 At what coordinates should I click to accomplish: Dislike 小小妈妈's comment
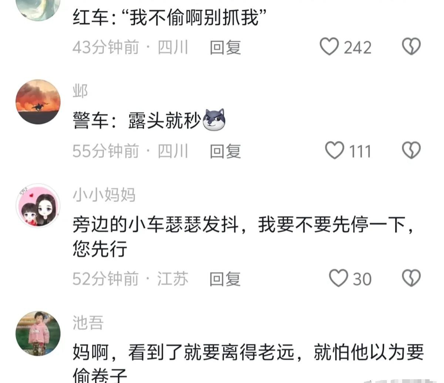pos(411,278)
